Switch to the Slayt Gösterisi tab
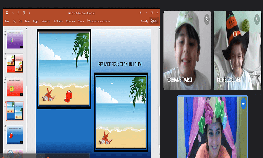Viewport: 263px width, 158px height. [x=58, y=21]
